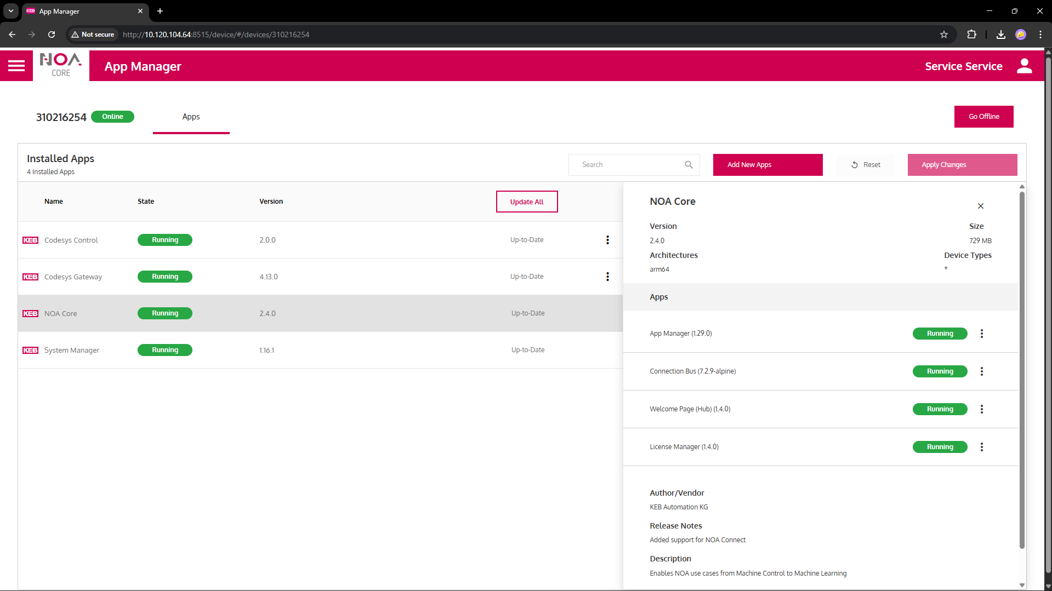Click the Reset button
Image resolution: width=1052 pixels, height=591 pixels.
(x=865, y=165)
